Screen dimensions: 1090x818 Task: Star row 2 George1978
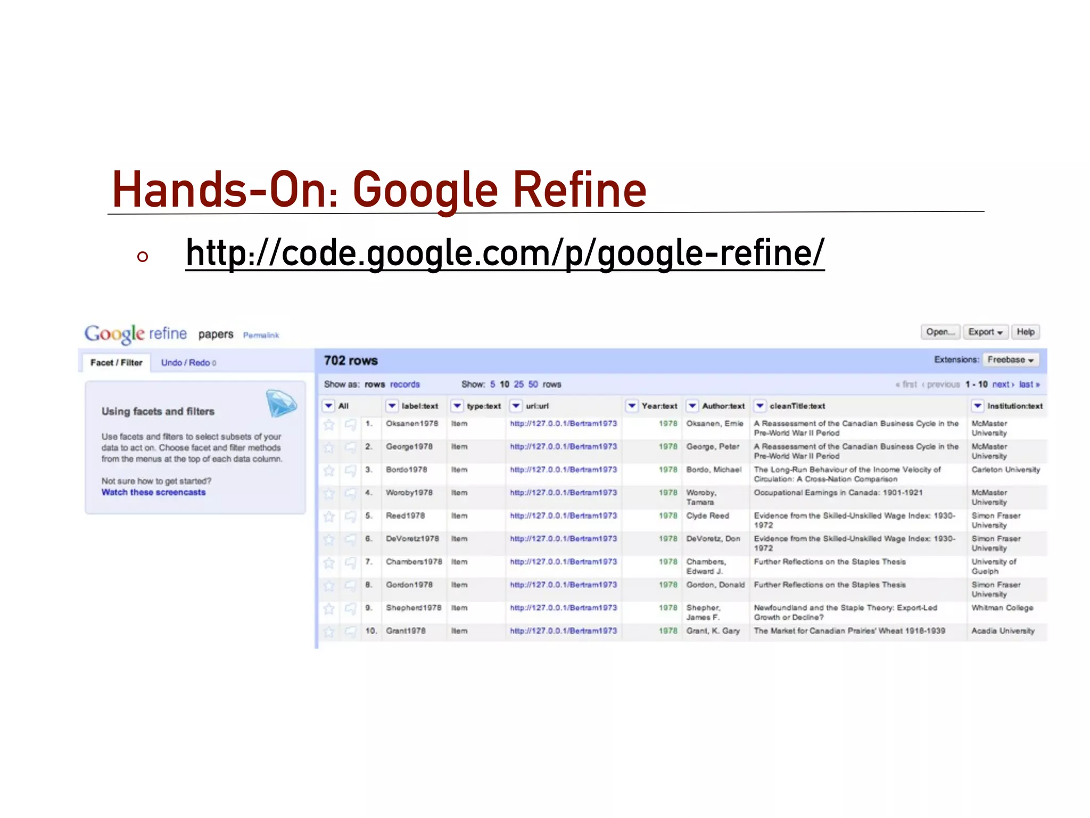(x=329, y=447)
